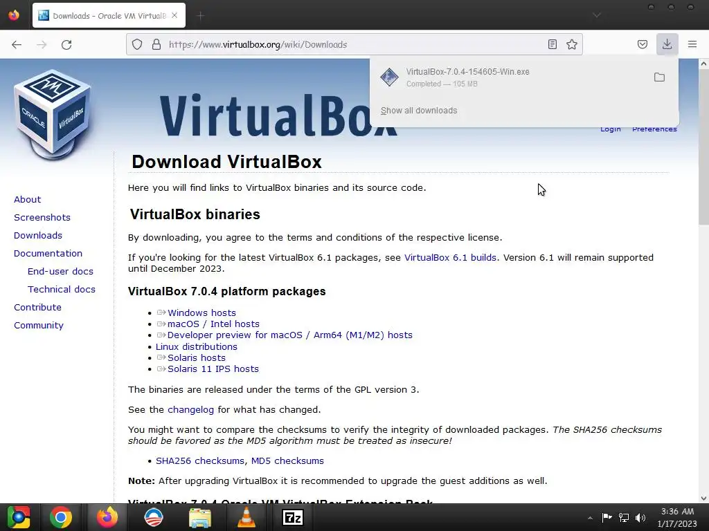Image resolution: width=709 pixels, height=531 pixels.
Task: Click the Downloads toolbar arrow icon
Action: 667,44
